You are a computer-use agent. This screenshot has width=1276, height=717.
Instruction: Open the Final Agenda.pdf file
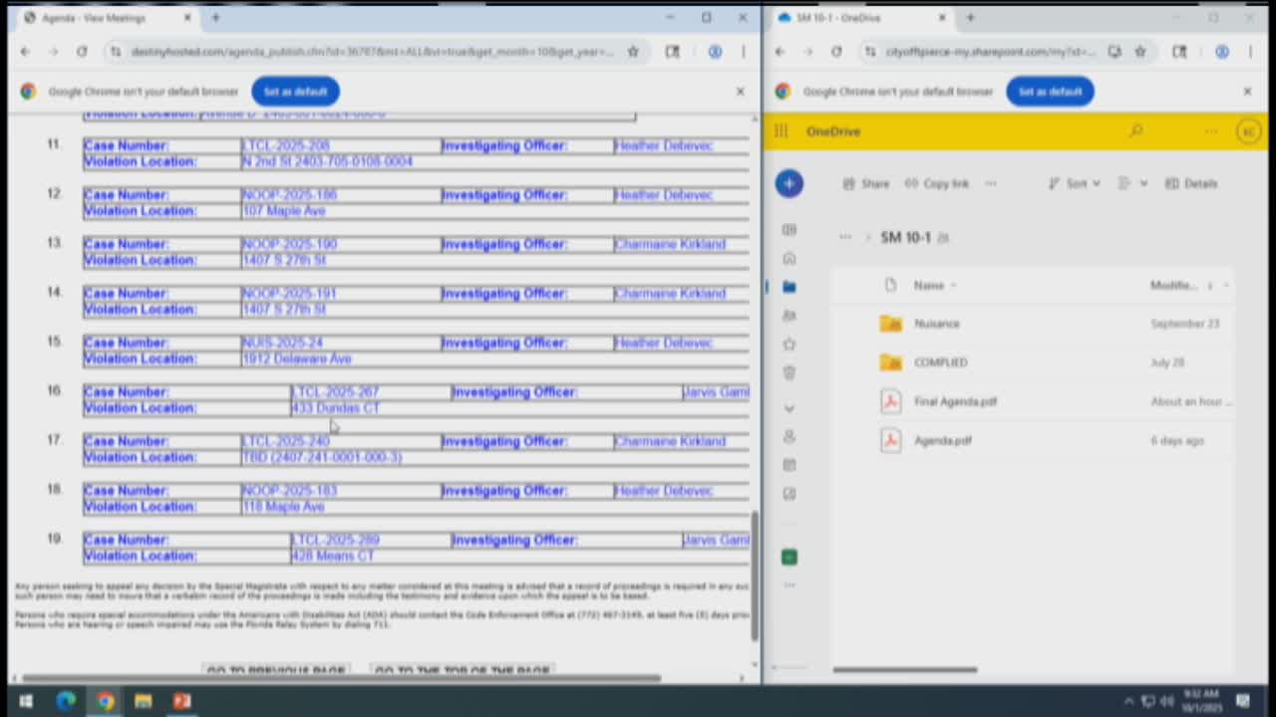(955, 401)
